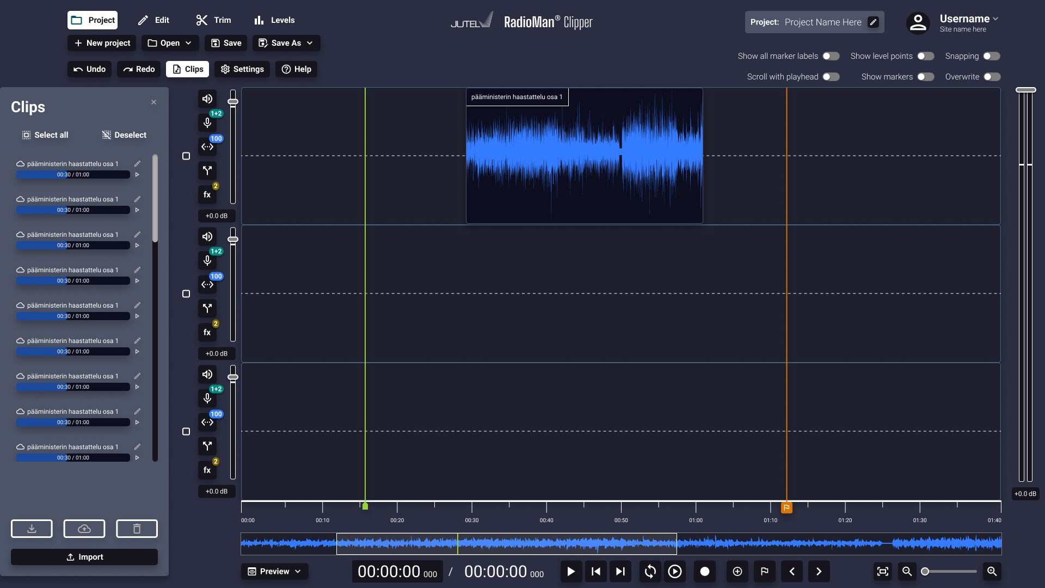
Task: Click master volume fader handle
Action: pos(1026,90)
